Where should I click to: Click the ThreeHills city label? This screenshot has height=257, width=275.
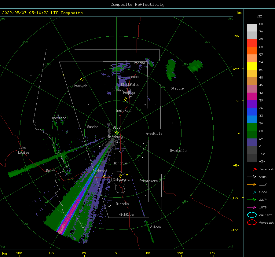(153, 134)
